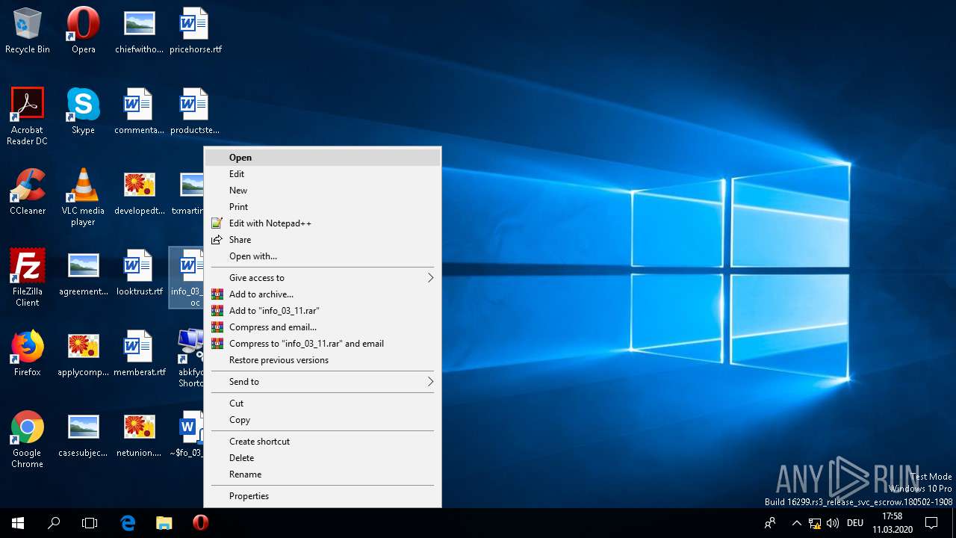Open Properties from the context menu
The height and width of the screenshot is (538, 956).
[x=323, y=496]
